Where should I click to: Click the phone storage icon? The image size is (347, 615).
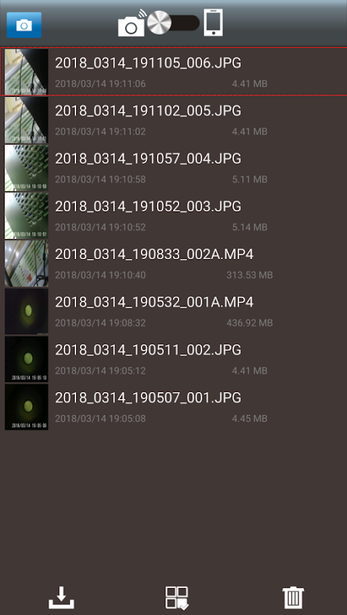point(213,23)
